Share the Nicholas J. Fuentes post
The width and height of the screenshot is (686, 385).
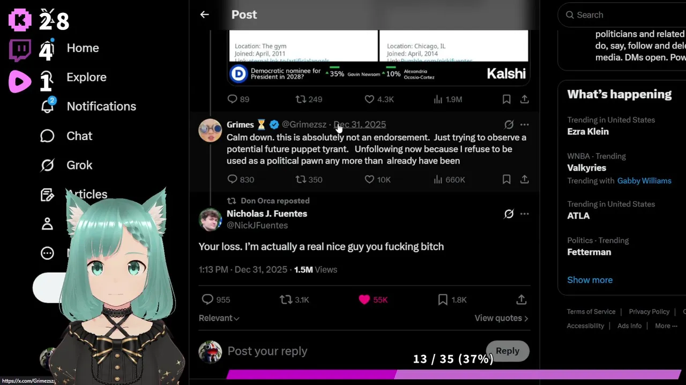[x=521, y=300]
